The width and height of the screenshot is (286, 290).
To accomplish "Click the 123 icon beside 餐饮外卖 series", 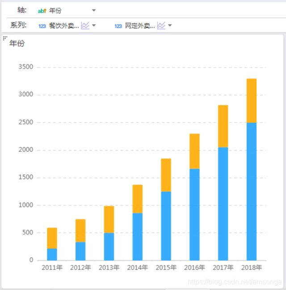I will click(x=42, y=26).
